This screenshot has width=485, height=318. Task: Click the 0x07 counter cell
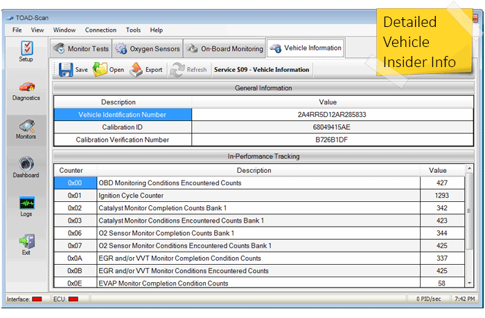[x=75, y=245]
